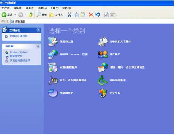Click the Copy toolbar icon
This screenshot has height=135, width=174.
[x=76, y=15]
